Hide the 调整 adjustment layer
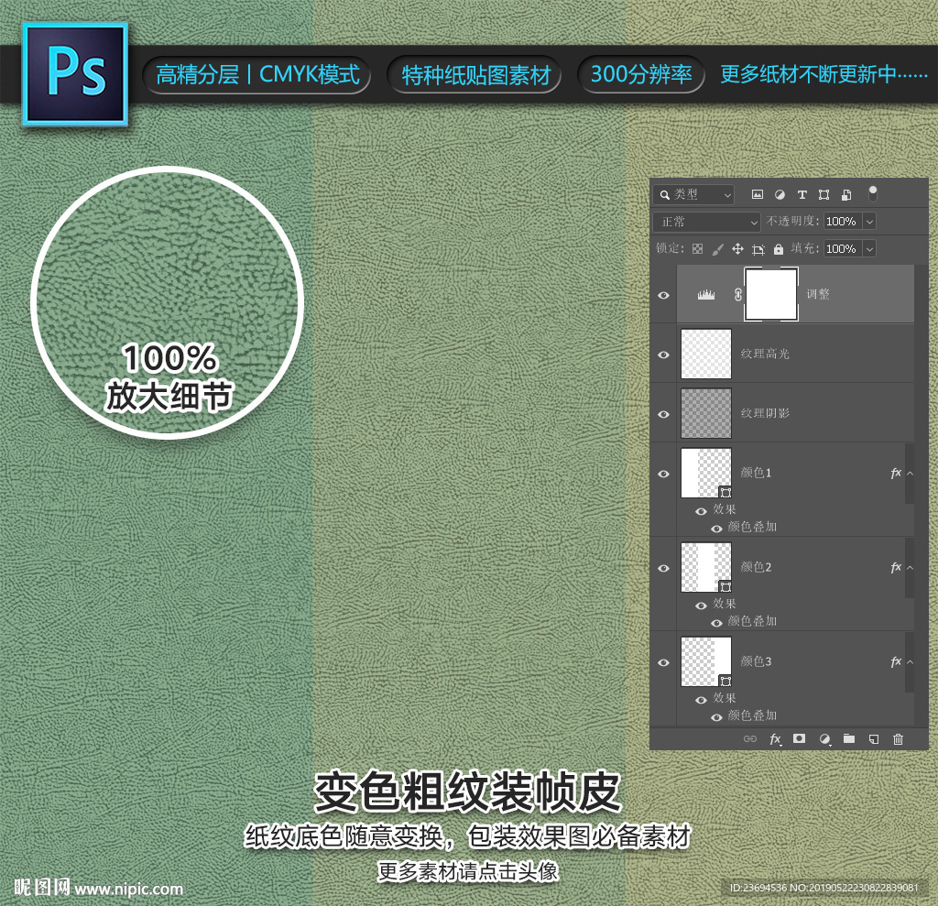938x906 pixels. point(663,295)
